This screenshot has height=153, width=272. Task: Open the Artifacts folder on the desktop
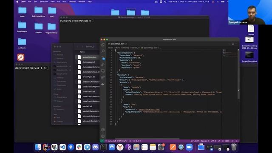pos(22,43)
